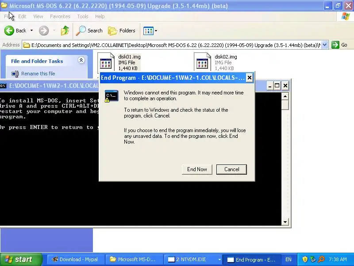This screenshot has height=266, width=354.
Task: Minimize the Explorer window
Action: [x=327, y=6]
